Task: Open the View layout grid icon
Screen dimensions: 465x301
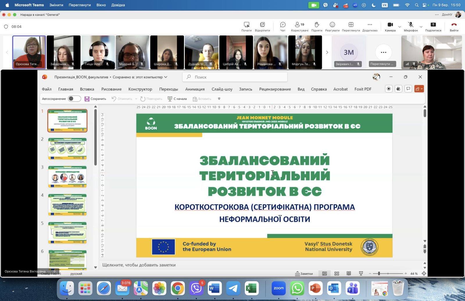Action: click(x=351, y=25)
